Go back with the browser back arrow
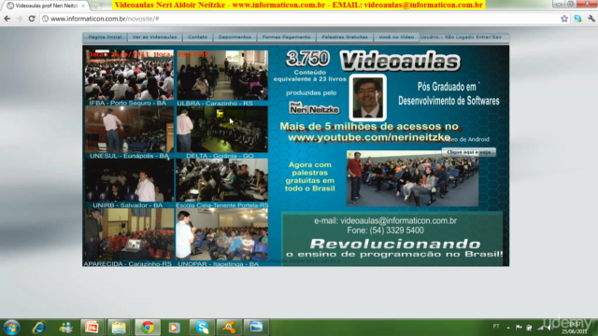Screen dimensions: 598x336 (7, 19)
